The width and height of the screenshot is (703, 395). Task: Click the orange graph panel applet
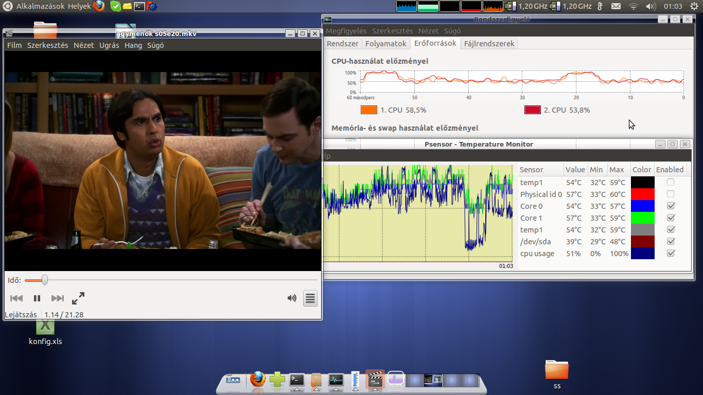pos(493,6)
